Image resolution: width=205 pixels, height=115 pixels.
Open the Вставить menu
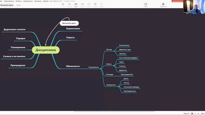[19, 1]
